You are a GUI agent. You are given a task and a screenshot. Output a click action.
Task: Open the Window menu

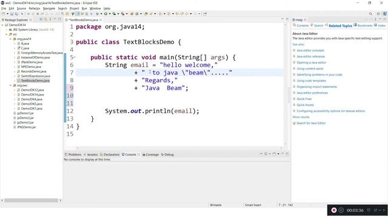tap(95, 8)
